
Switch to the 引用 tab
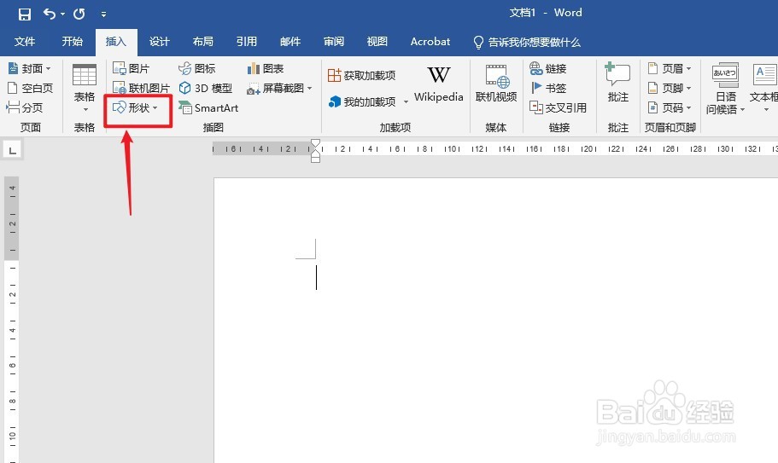[247, 42]
